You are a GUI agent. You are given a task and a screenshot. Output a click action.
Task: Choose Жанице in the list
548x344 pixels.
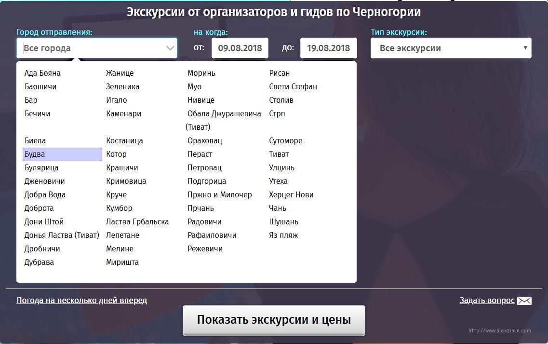[x=120, y=73]
